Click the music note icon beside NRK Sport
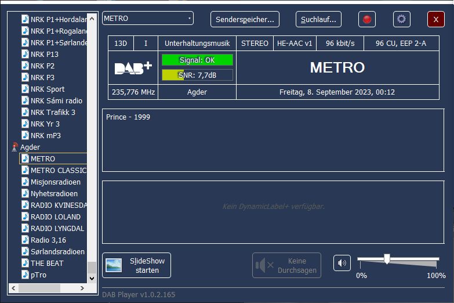Screen dimensions: 454x303 tap(25, 89)
